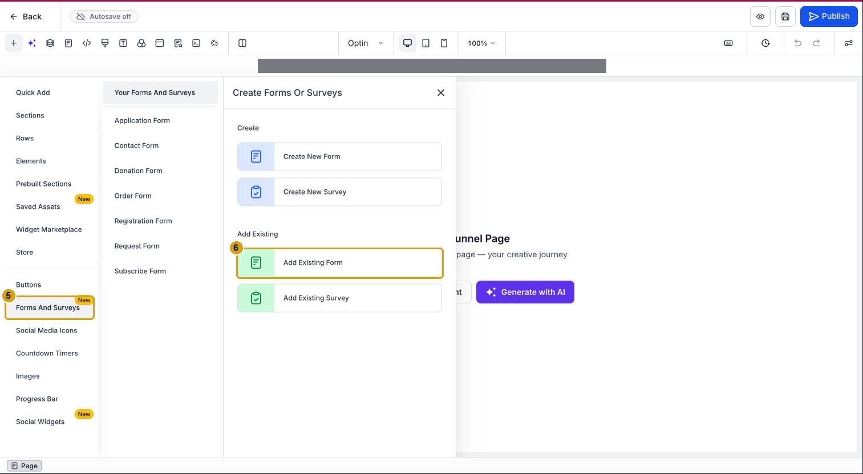
Task: Choose Create New Survey option
Action: coord(340,192)
